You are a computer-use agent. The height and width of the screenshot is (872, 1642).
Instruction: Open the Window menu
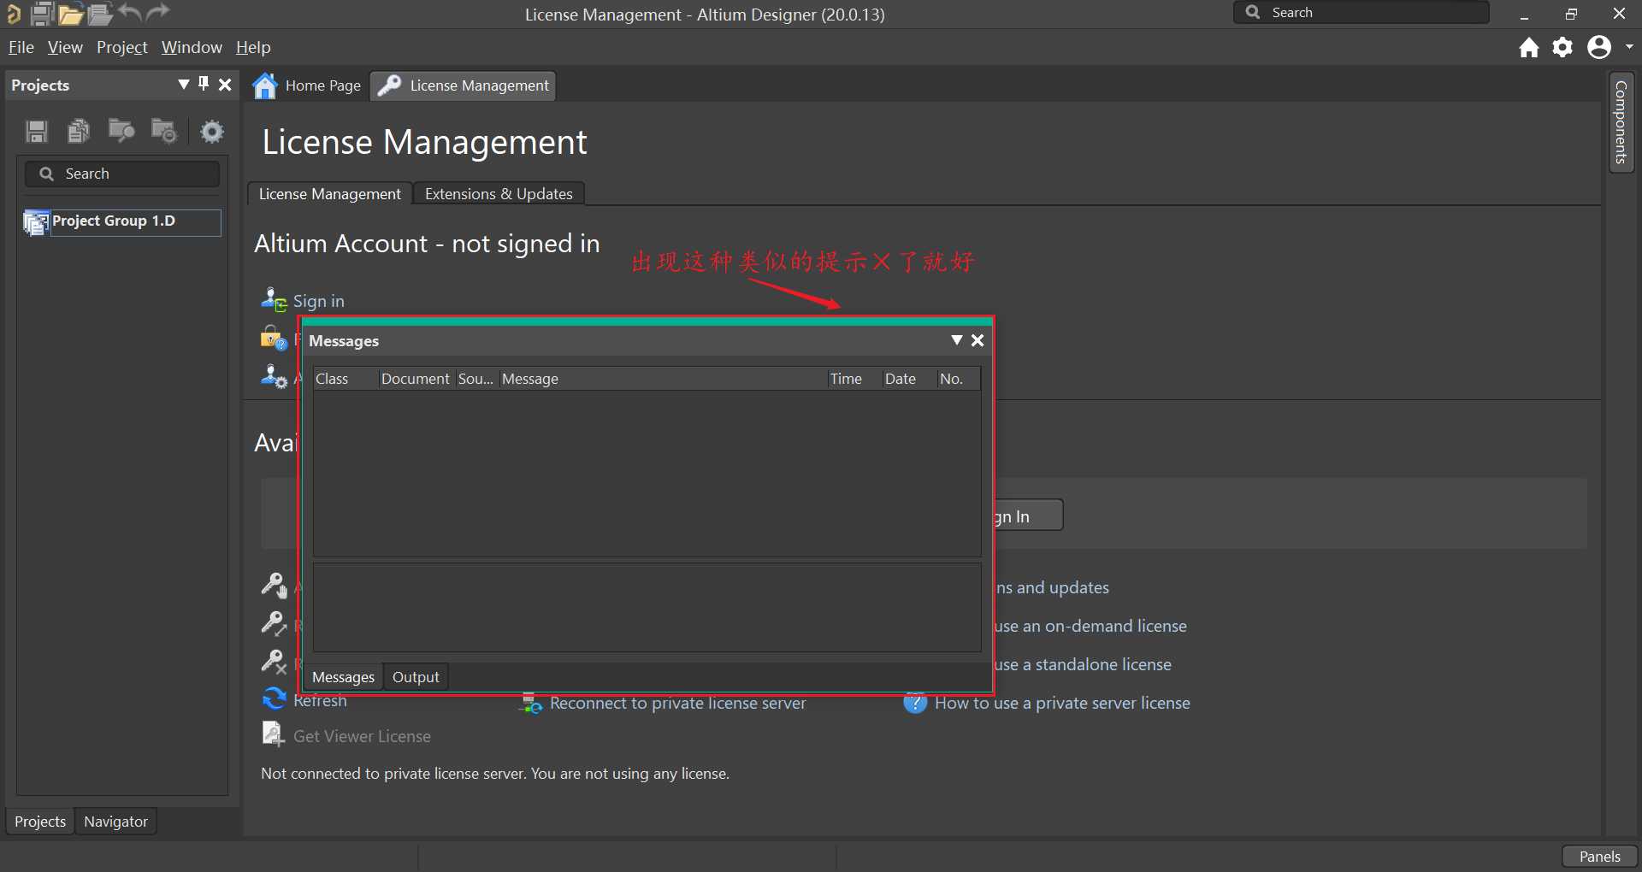point(192,47)
